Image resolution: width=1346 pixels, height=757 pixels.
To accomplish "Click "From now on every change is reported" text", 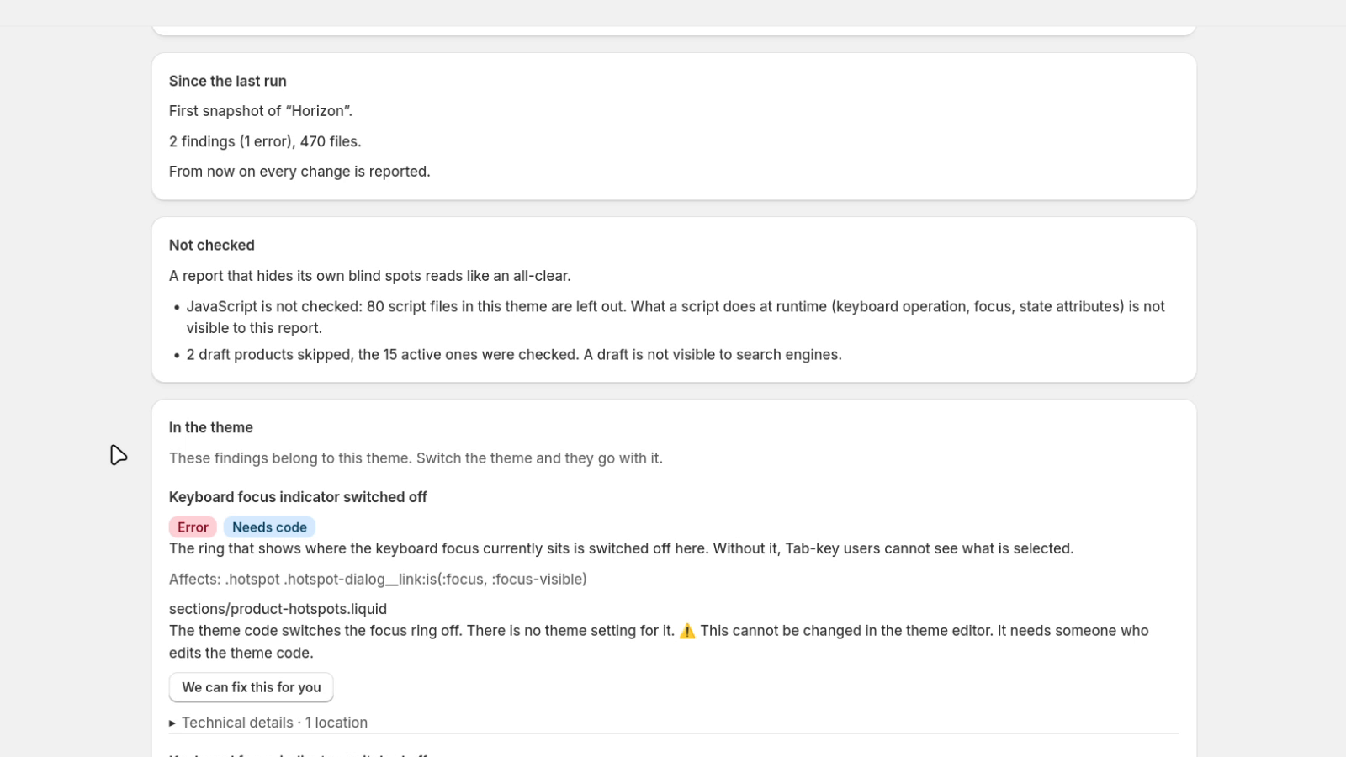I will 299,172.
